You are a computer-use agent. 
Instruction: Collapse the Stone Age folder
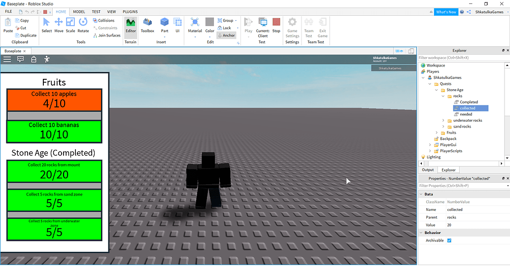[436, 90]
